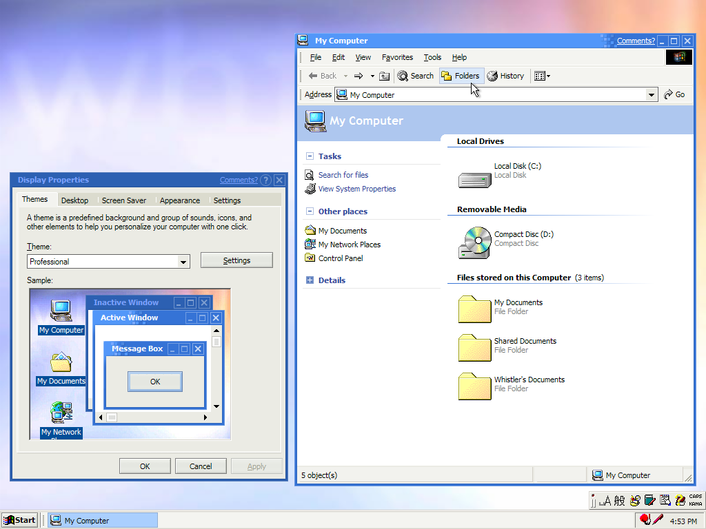
Task: Click the Up folder navigation icon
Action: tap(385, 76)
